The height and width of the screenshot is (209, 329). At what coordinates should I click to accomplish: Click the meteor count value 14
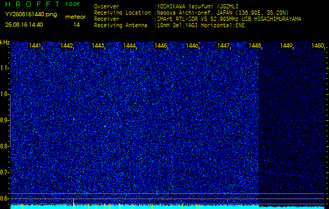[x=76, y=25]
